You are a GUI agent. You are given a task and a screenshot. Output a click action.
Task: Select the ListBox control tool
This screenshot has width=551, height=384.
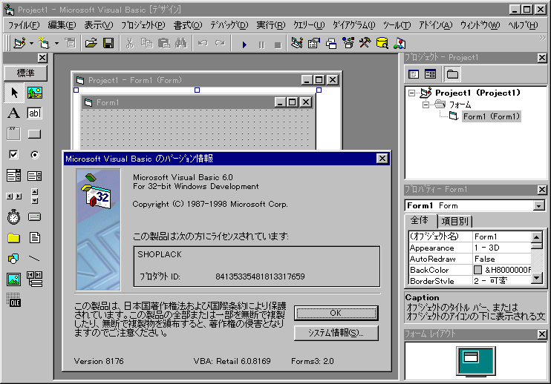tap(35, 176)
